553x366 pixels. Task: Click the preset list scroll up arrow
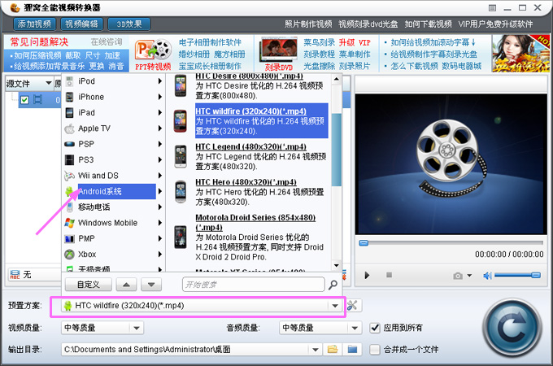pos(337,79)
